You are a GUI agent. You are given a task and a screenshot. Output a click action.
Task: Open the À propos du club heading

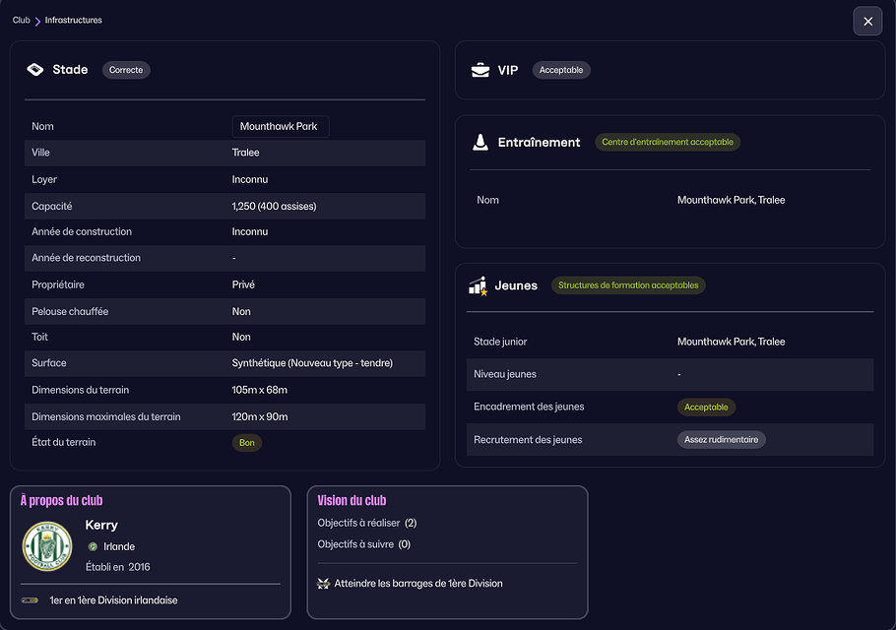pyautogui.click(x=62, y=500)
